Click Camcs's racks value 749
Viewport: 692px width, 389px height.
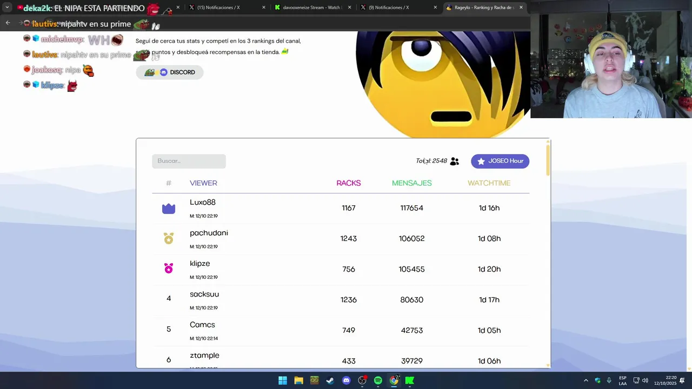[349, 330]
